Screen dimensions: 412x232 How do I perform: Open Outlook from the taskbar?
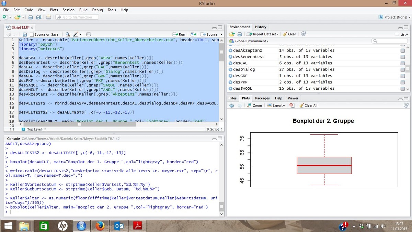[x=119, y=226]
